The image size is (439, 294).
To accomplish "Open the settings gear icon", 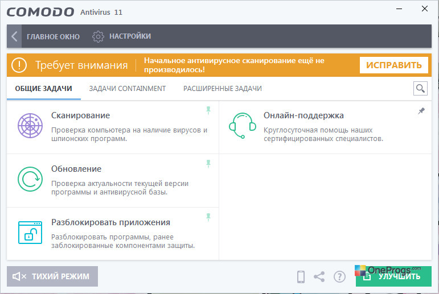I will 98,36.
